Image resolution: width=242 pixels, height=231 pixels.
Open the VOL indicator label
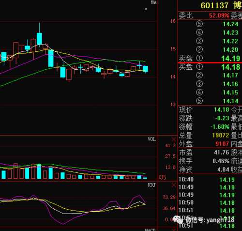(152, 139)
